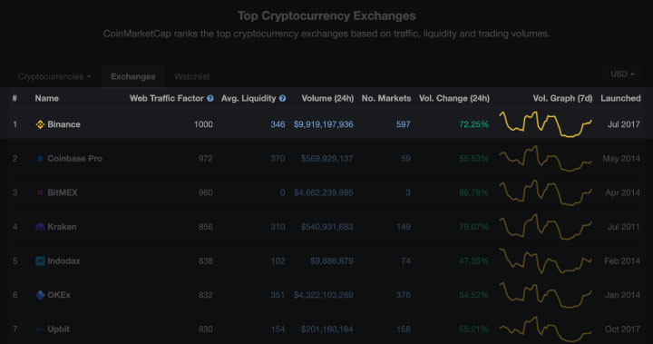
Task: Click Kraken markets count 149
Action: point(403,227)
